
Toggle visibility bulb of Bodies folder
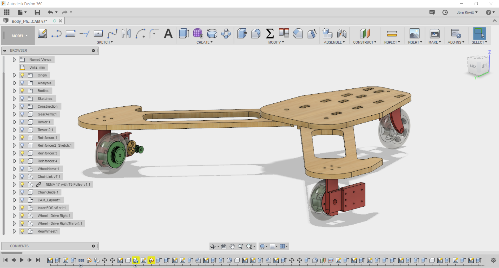click(22, 91)
